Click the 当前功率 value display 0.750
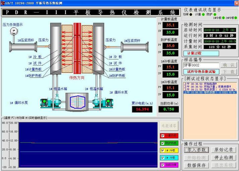 [x=168, y=109]
